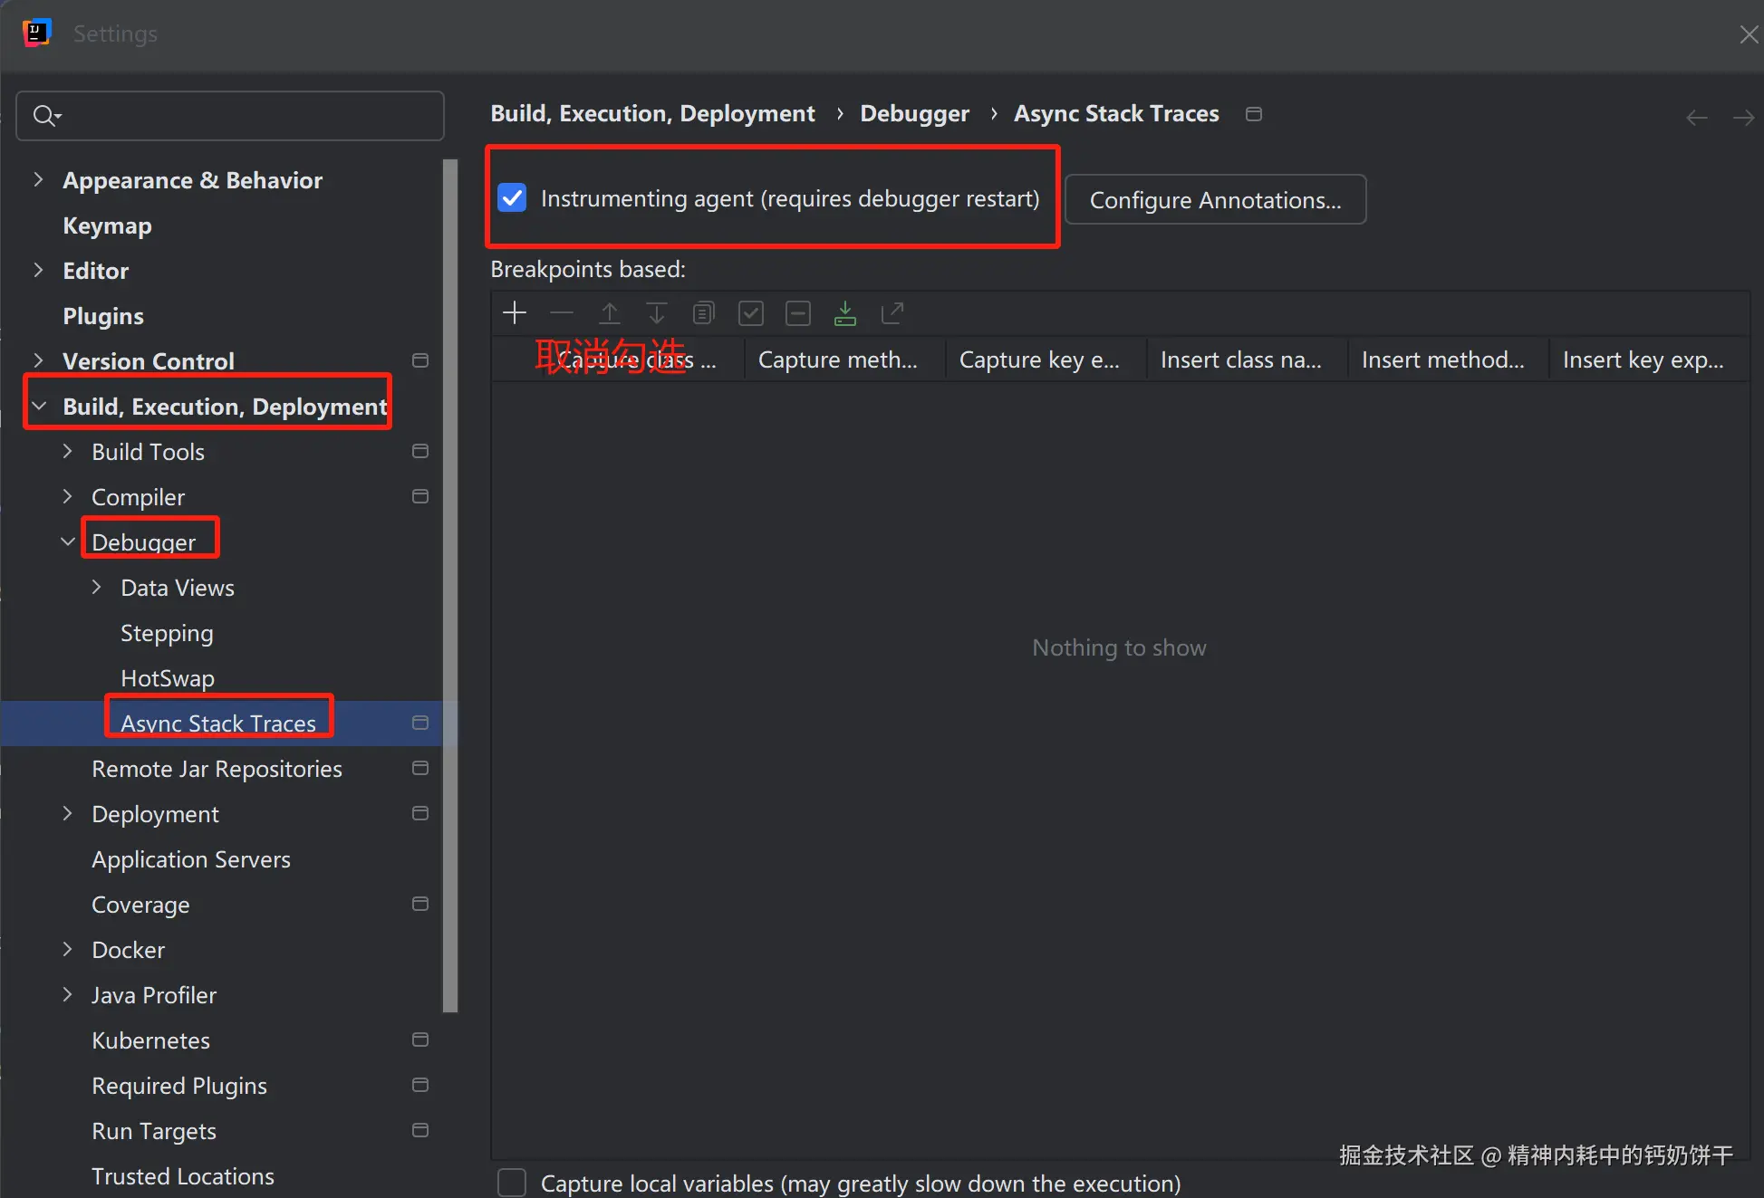Click the settings tree vertical scrollbar

pos(449,580)
